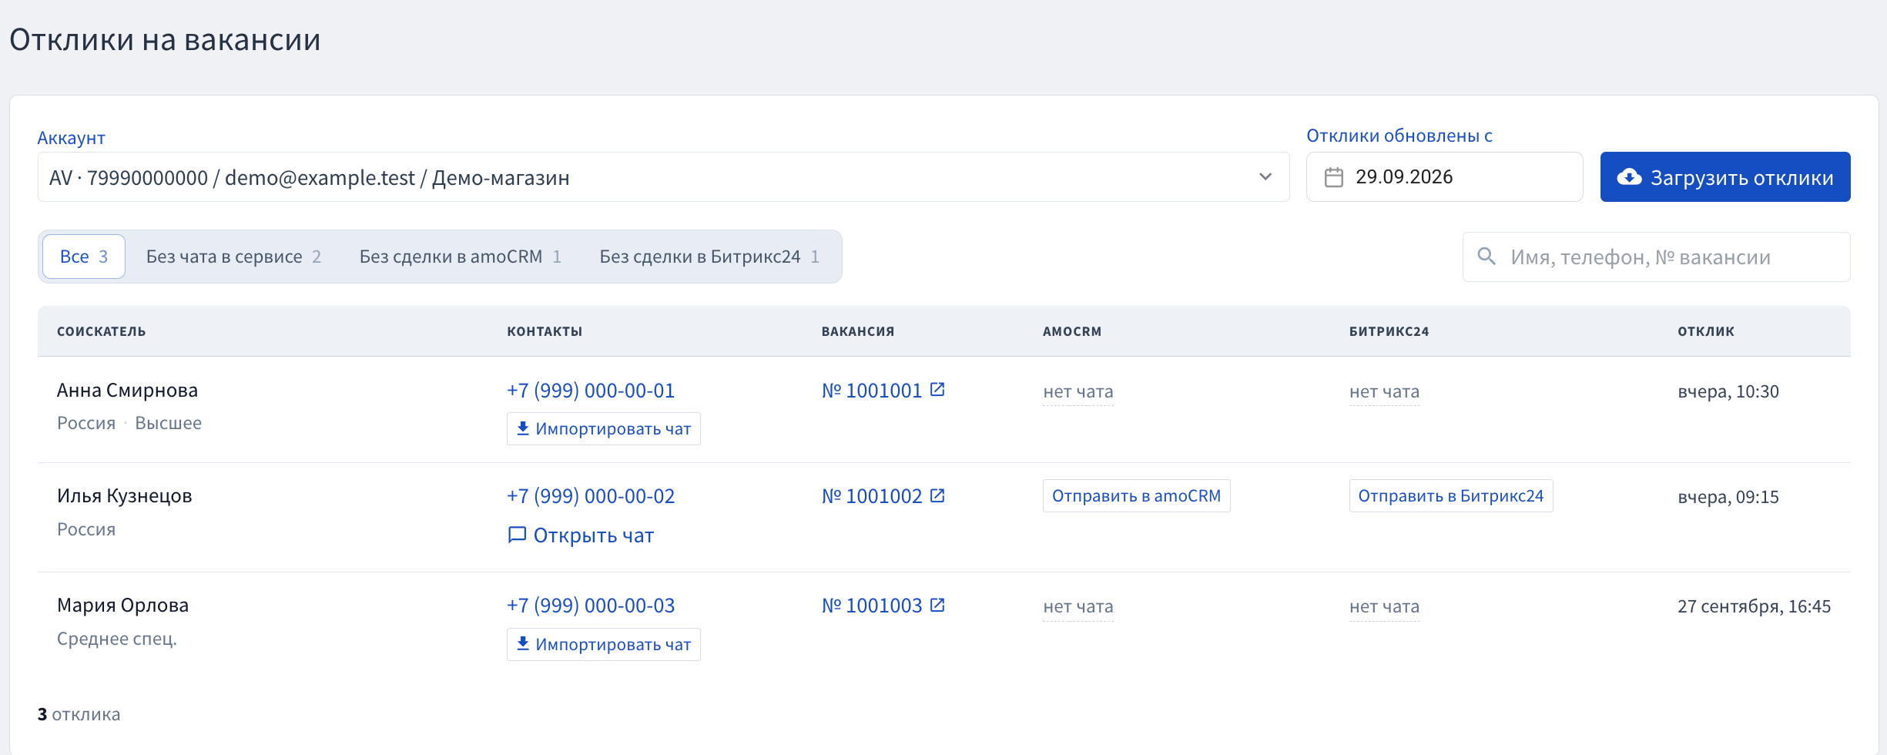Click the magnifier icon in the search box
The width and height of the screenshot is (1887, 755).
pyautogui.click(x=1486, y=257)
